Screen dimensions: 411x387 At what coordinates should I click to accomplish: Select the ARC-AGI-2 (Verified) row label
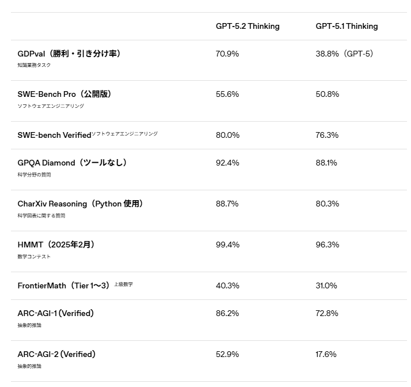[x=56, y=354]
